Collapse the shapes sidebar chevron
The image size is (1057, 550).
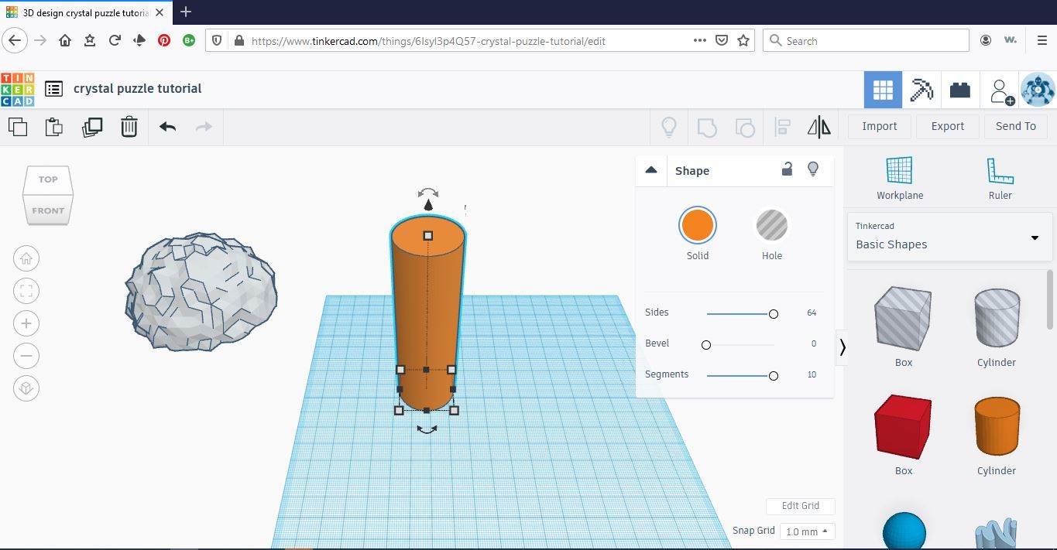(x=843, y=347)
